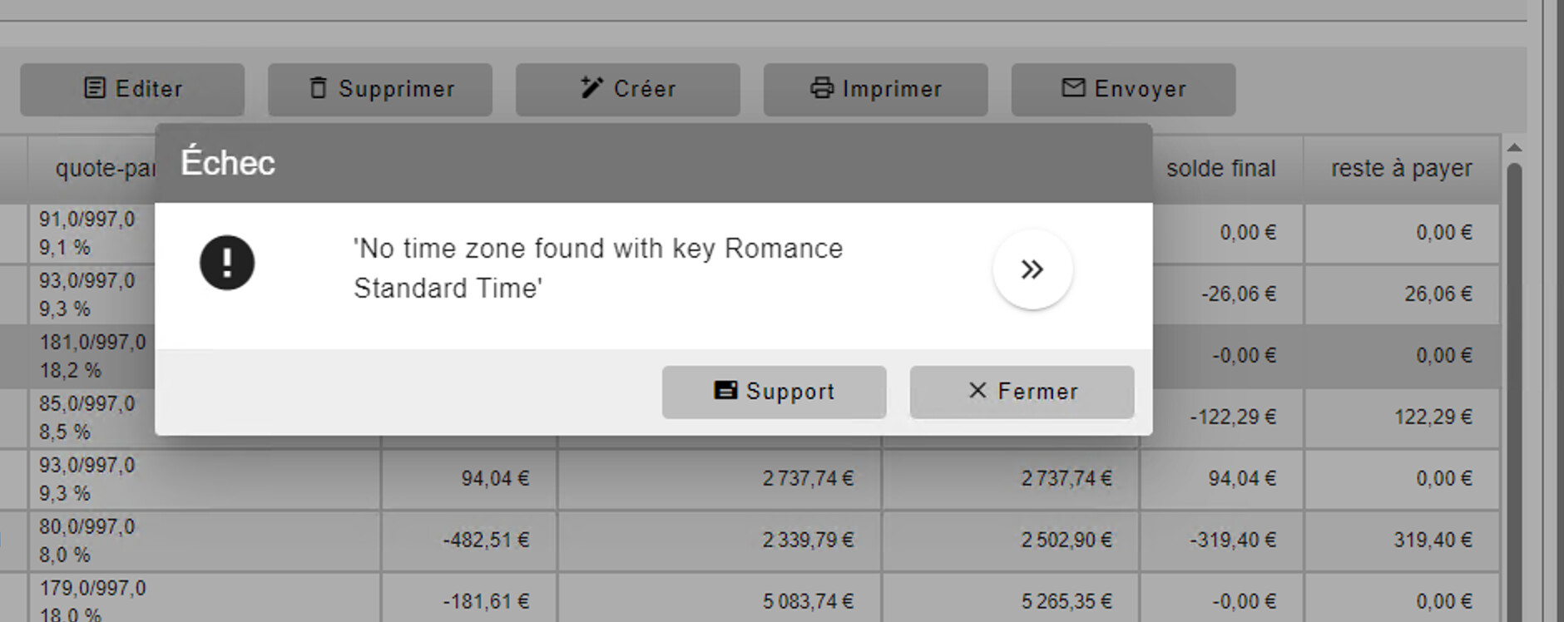Image resolution: width=1564 pixels, height=622 pixels.
Task: Click the scrollbar up arrow
Action: (1514, 148)
